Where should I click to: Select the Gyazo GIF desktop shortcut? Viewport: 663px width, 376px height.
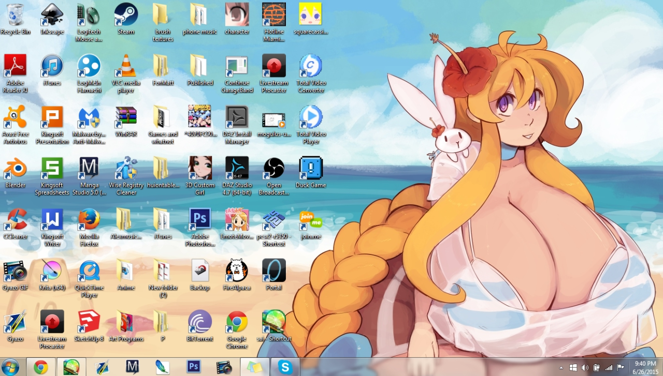(x=15, y=275)
